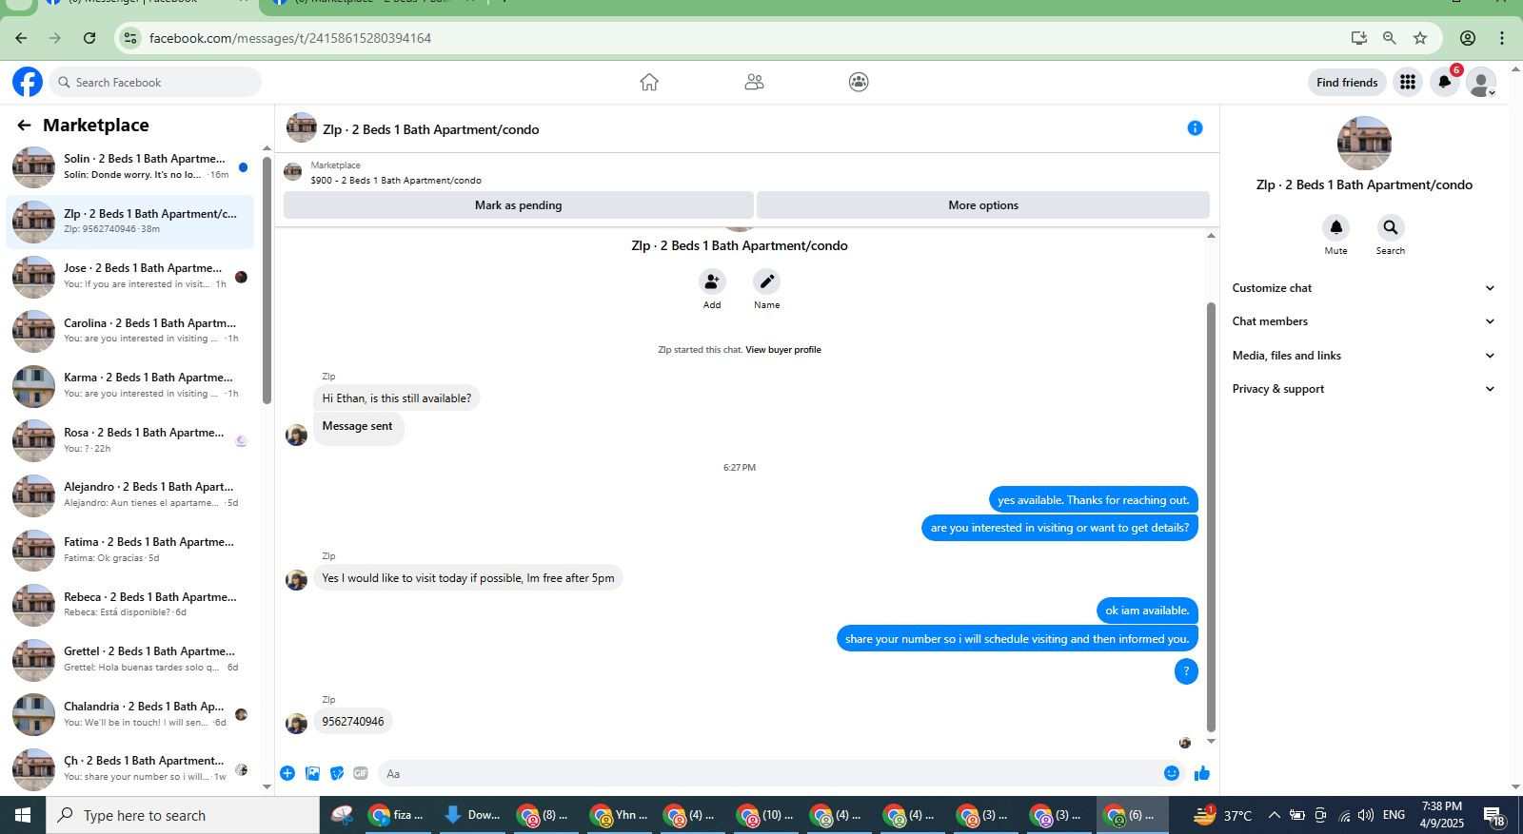Click the Search Facebook field

click(155, 82)
